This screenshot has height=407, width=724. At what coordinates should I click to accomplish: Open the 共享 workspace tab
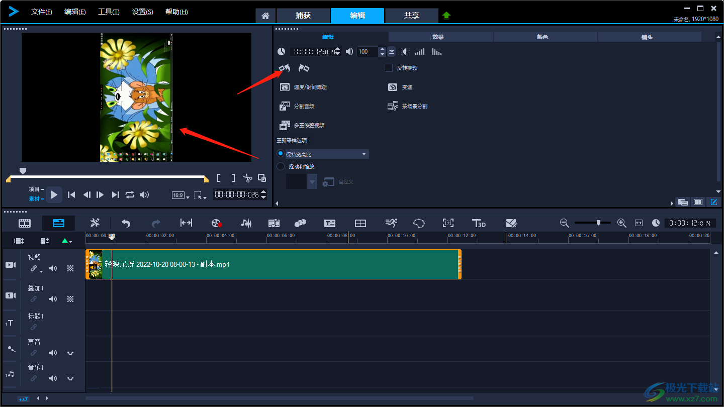point(412,16)
